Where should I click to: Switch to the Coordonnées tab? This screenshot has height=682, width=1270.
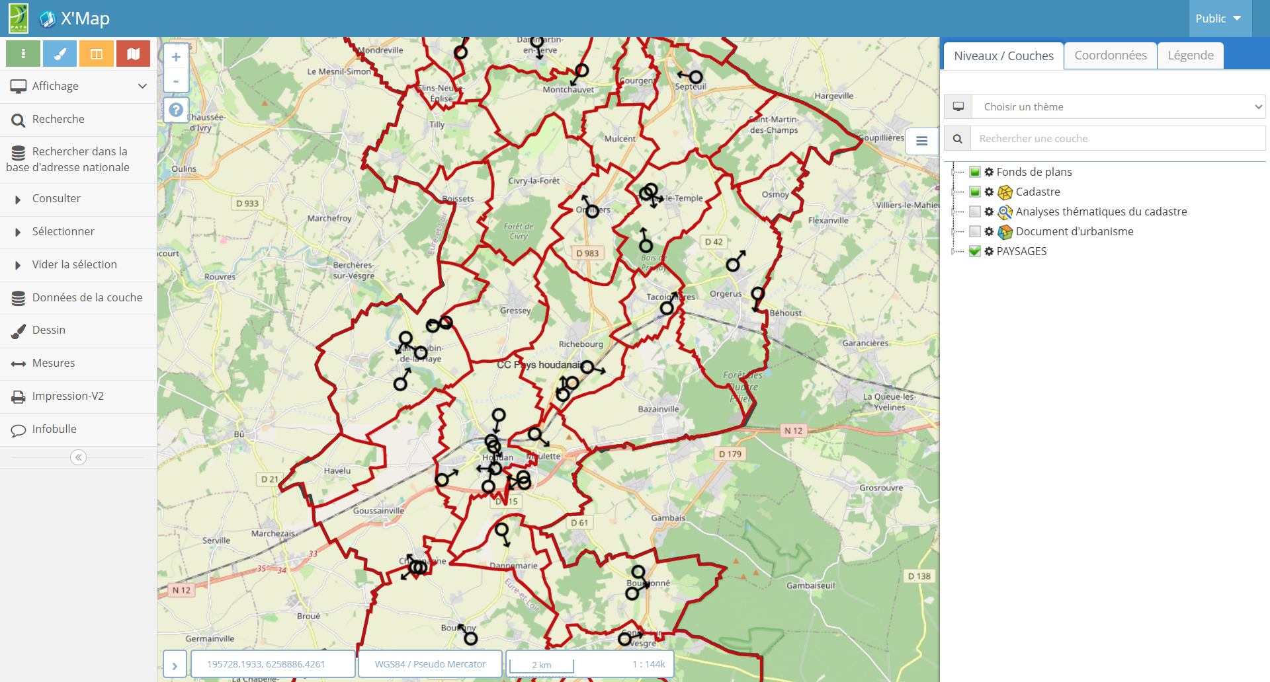[1110, 56]
